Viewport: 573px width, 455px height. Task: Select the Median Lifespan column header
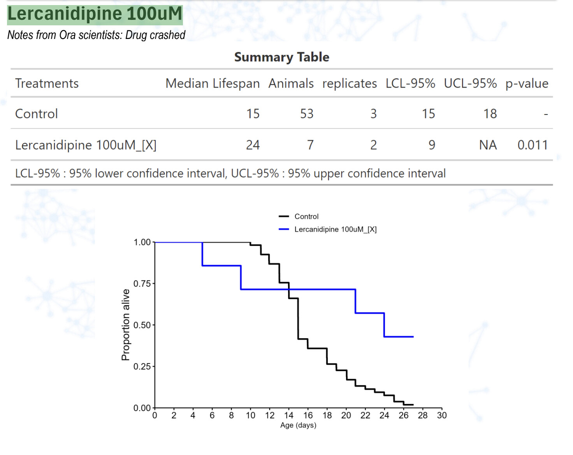[x=212, y=83]
